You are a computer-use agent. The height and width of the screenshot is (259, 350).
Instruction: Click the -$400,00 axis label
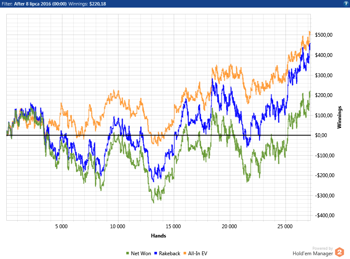click(x=325, y=216)
